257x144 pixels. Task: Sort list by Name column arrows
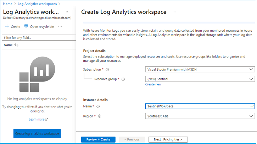tap(16, 45)
